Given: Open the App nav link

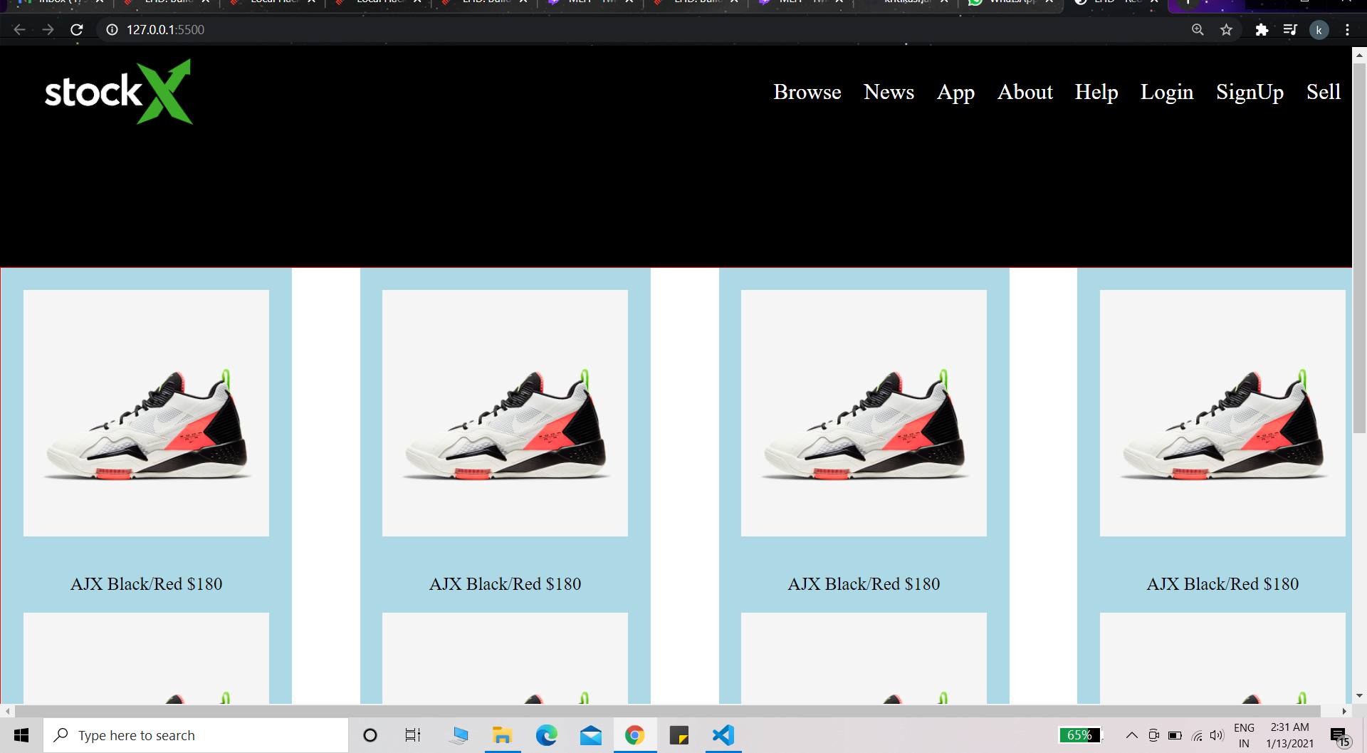Looking at the screenshot, I should click(x=955, y=93).
